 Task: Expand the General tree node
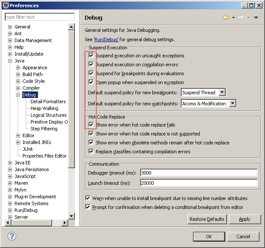[x=10, y=27]
